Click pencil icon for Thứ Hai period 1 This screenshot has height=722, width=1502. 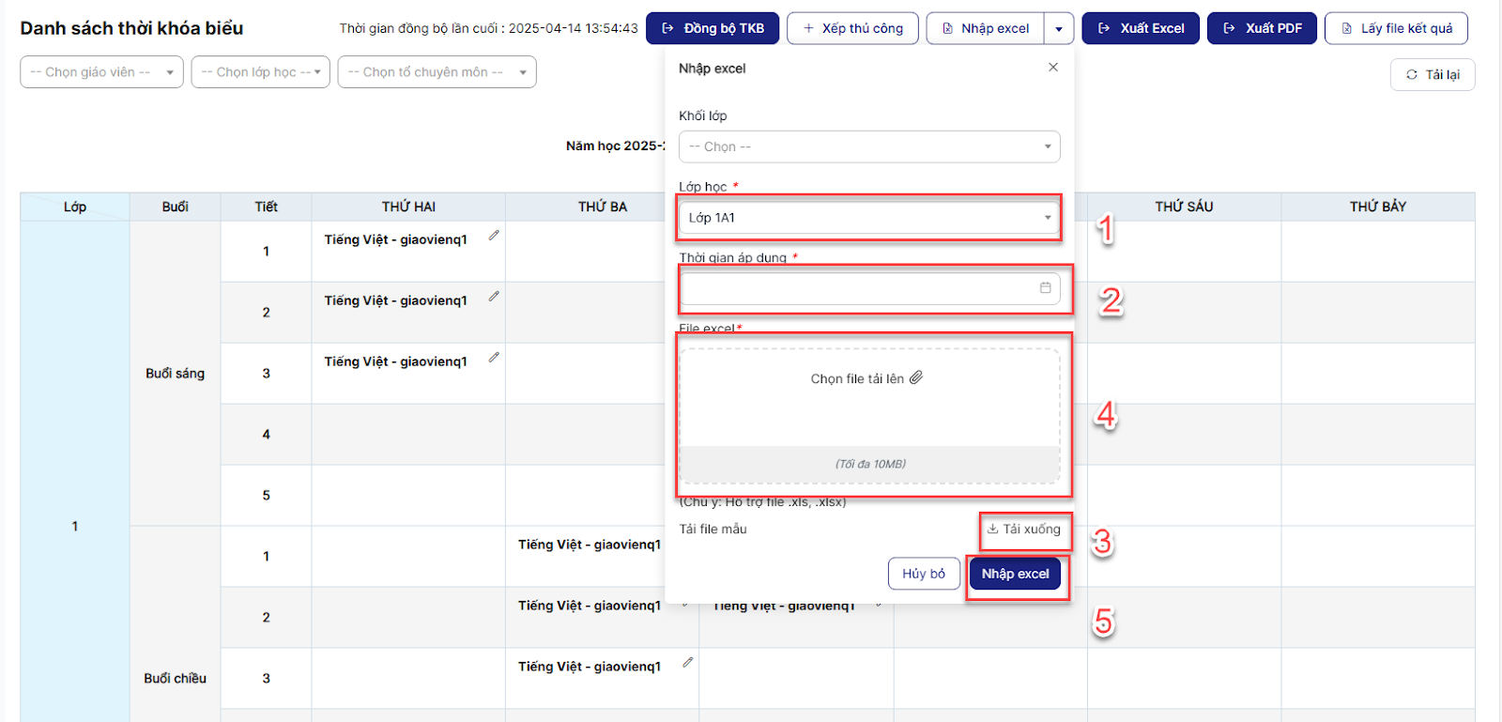coord(494,236)
